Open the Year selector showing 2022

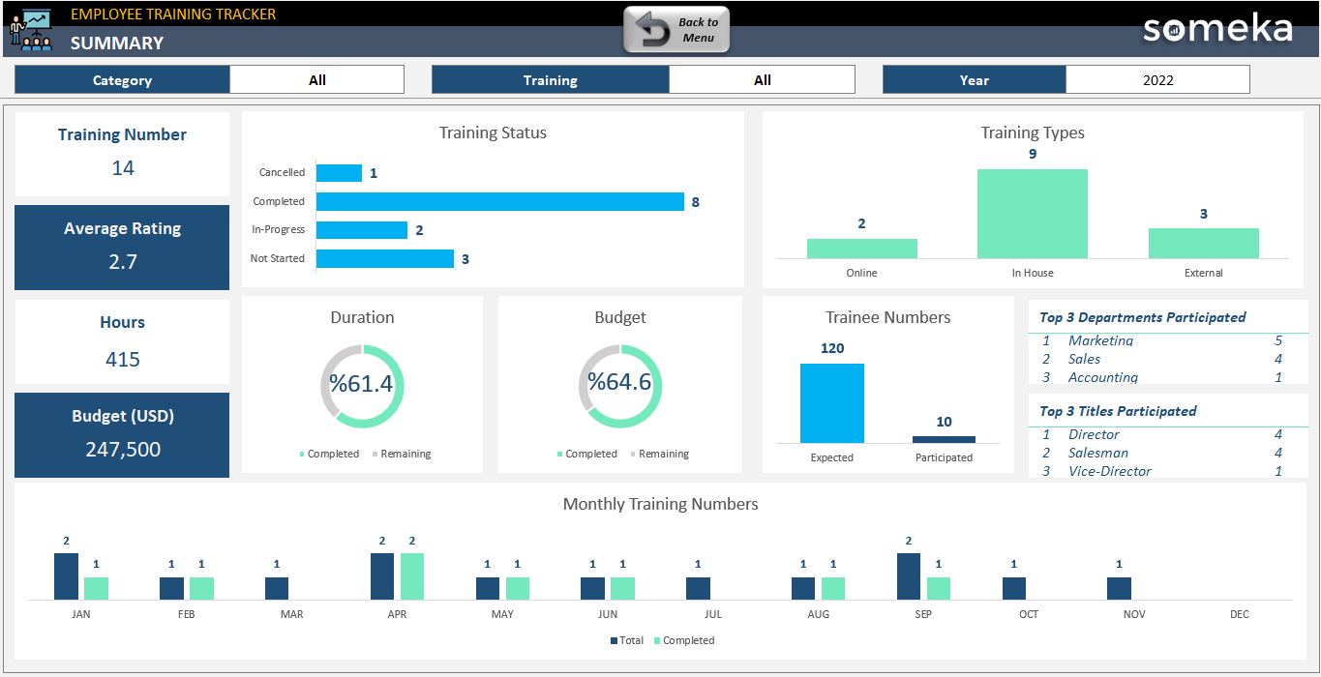click(1157, 79)
